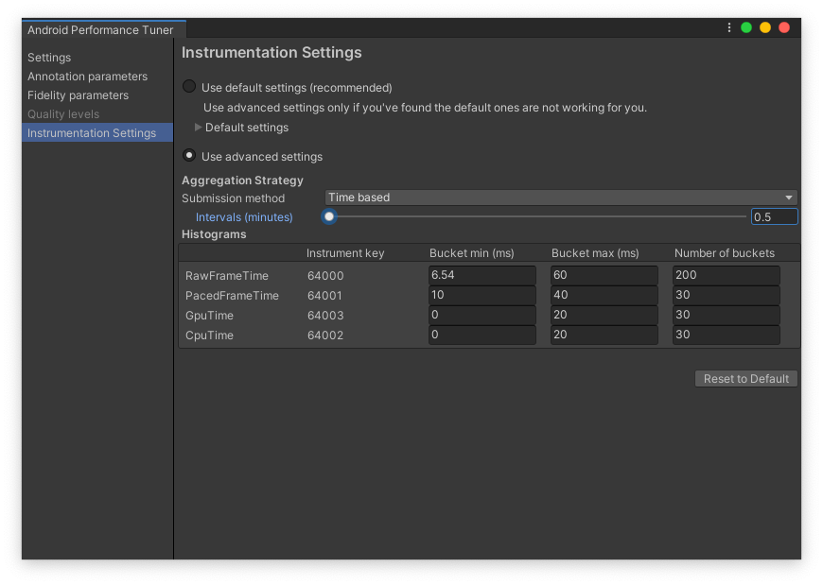Click RawFrameTime Bucket min field
Image resolution: width=823 pixels, height=585 pixels.
point(482,276)
